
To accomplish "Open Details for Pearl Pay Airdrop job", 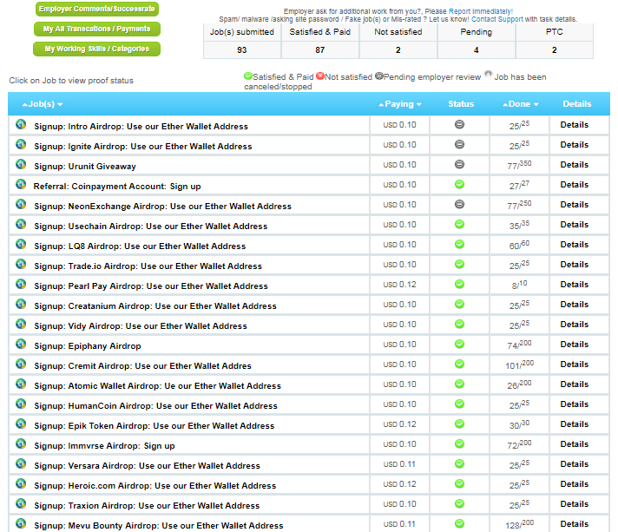I will coord(575,284).
